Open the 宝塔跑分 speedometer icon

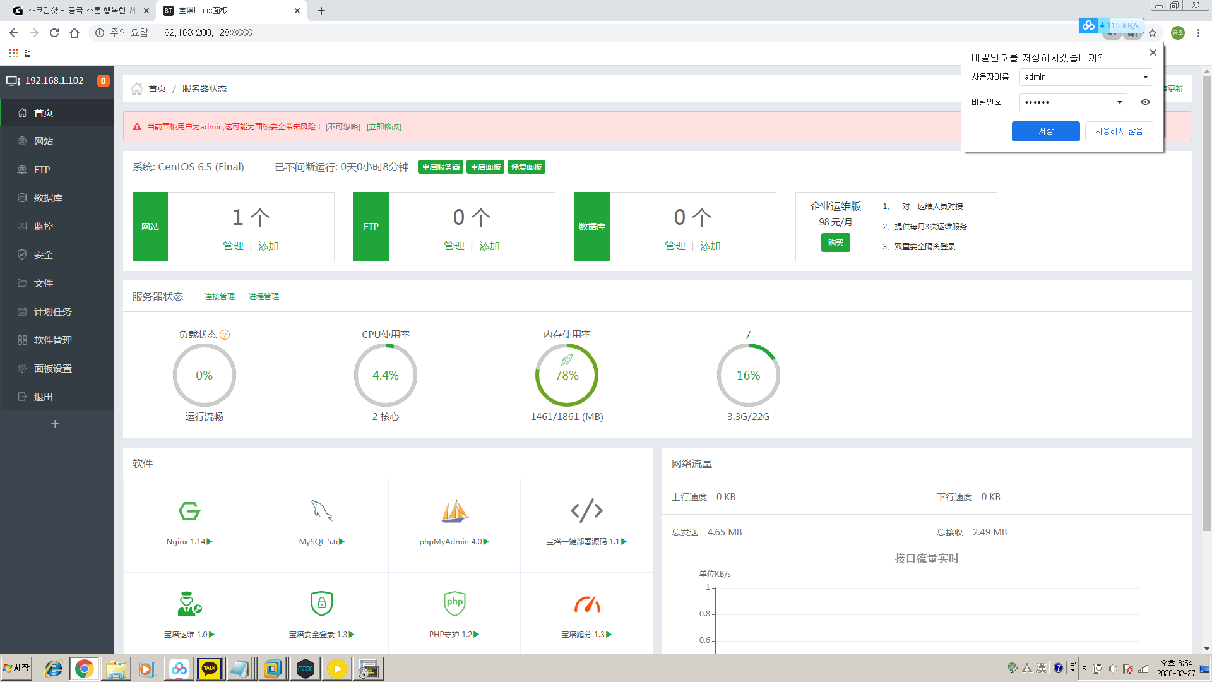pos(587,604)
